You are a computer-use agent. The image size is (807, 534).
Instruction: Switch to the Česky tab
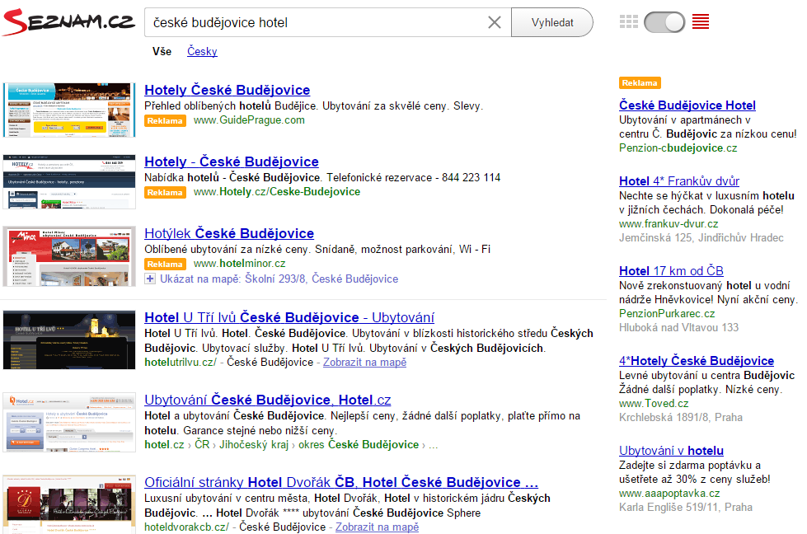(x=202, y=51)
